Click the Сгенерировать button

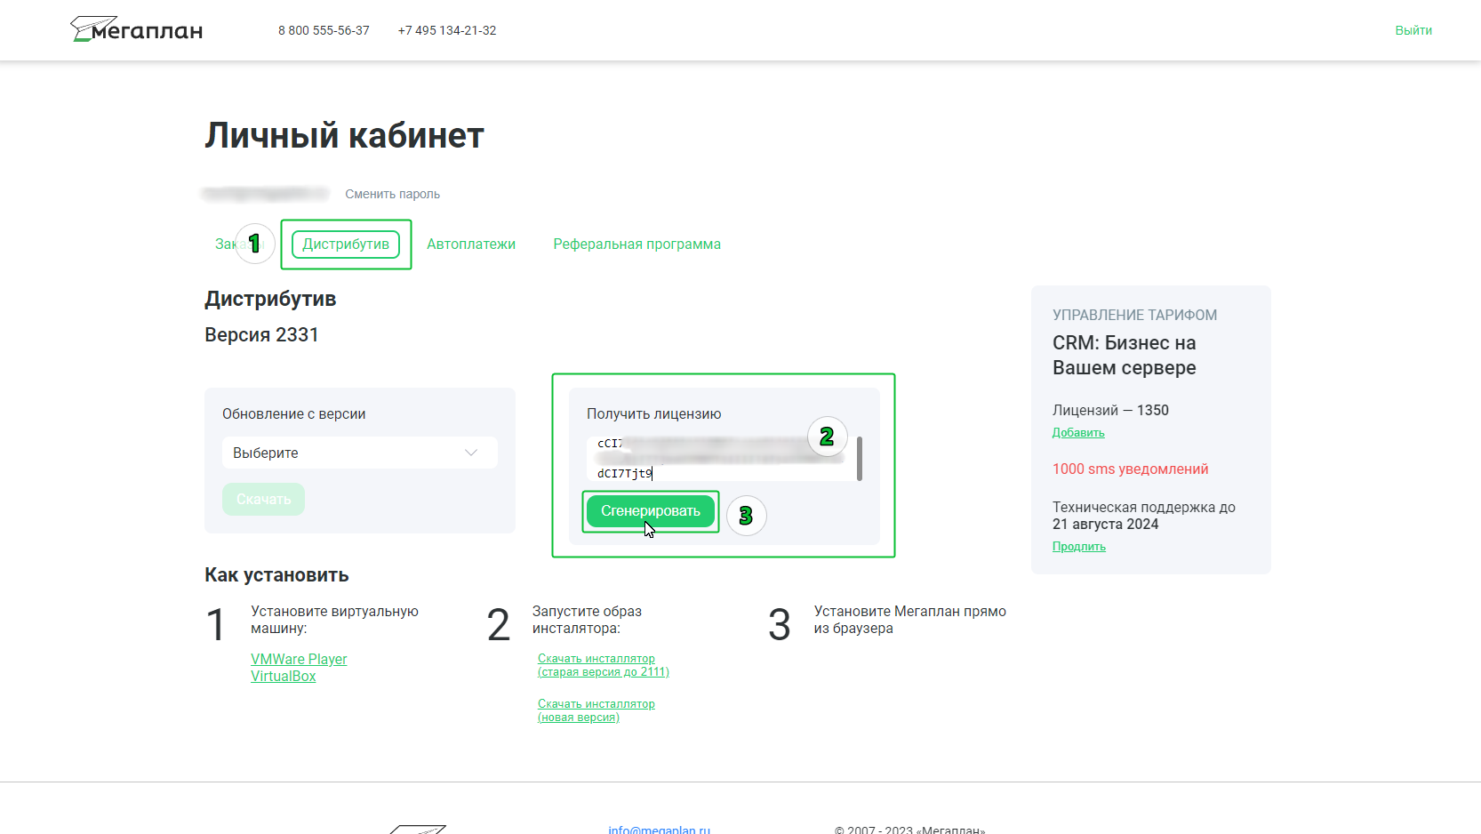click(651, 511)
